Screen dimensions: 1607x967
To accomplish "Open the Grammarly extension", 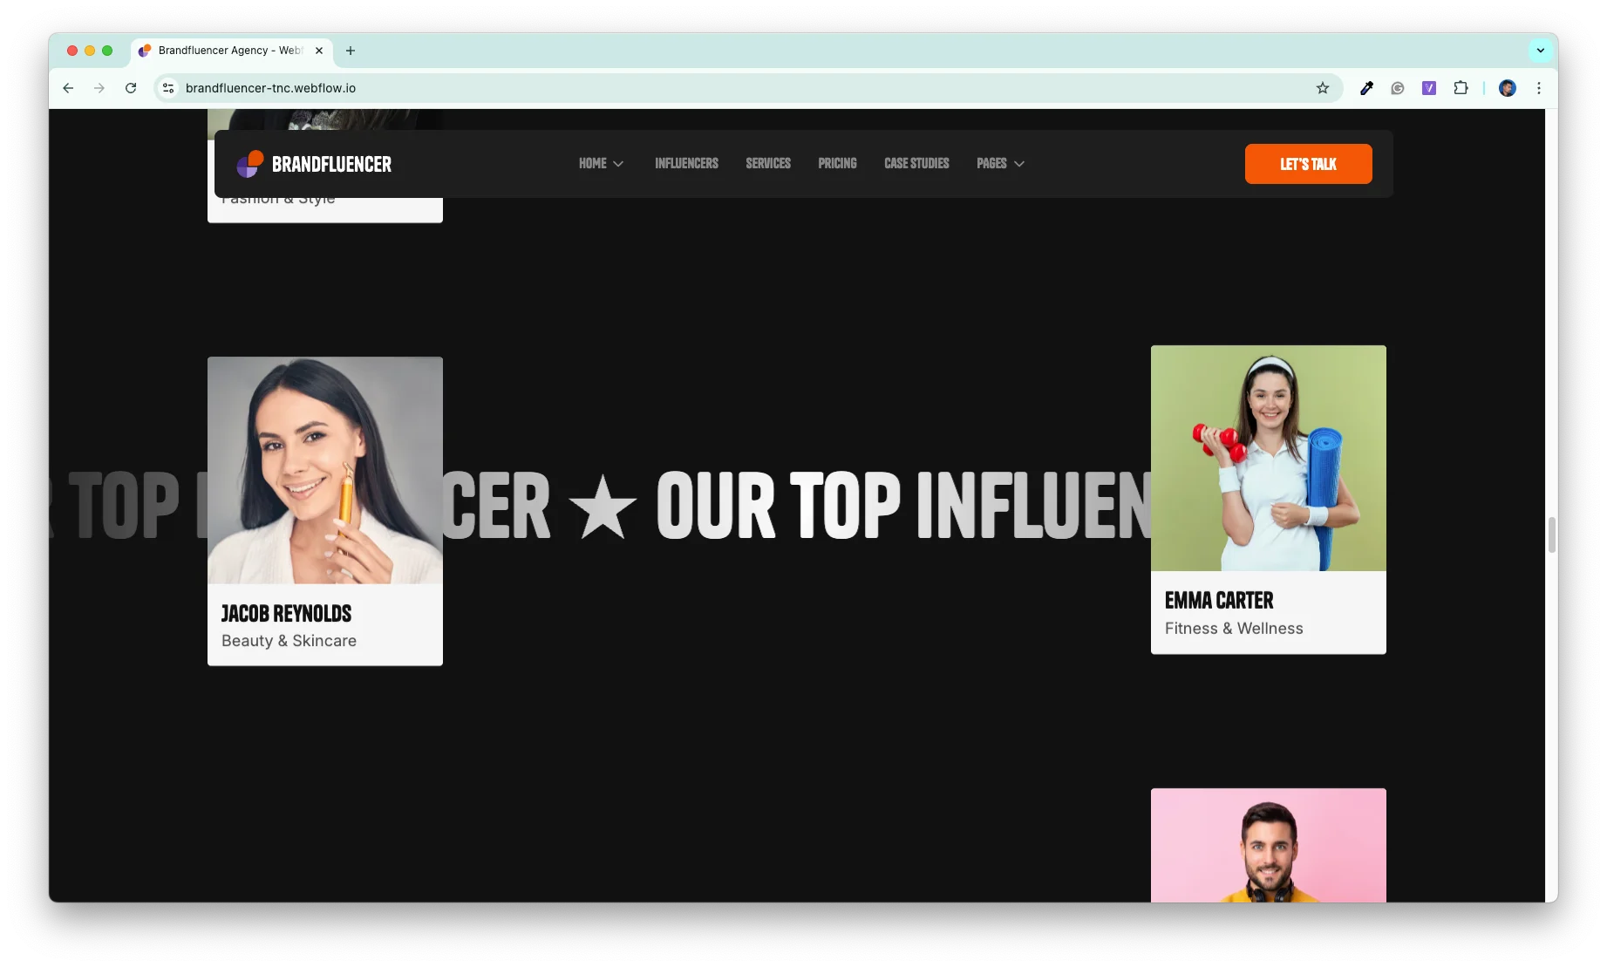I will tap(1398, 88).
